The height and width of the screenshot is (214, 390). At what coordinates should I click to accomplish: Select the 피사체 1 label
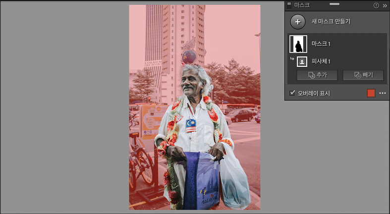(x=321, y=61)
